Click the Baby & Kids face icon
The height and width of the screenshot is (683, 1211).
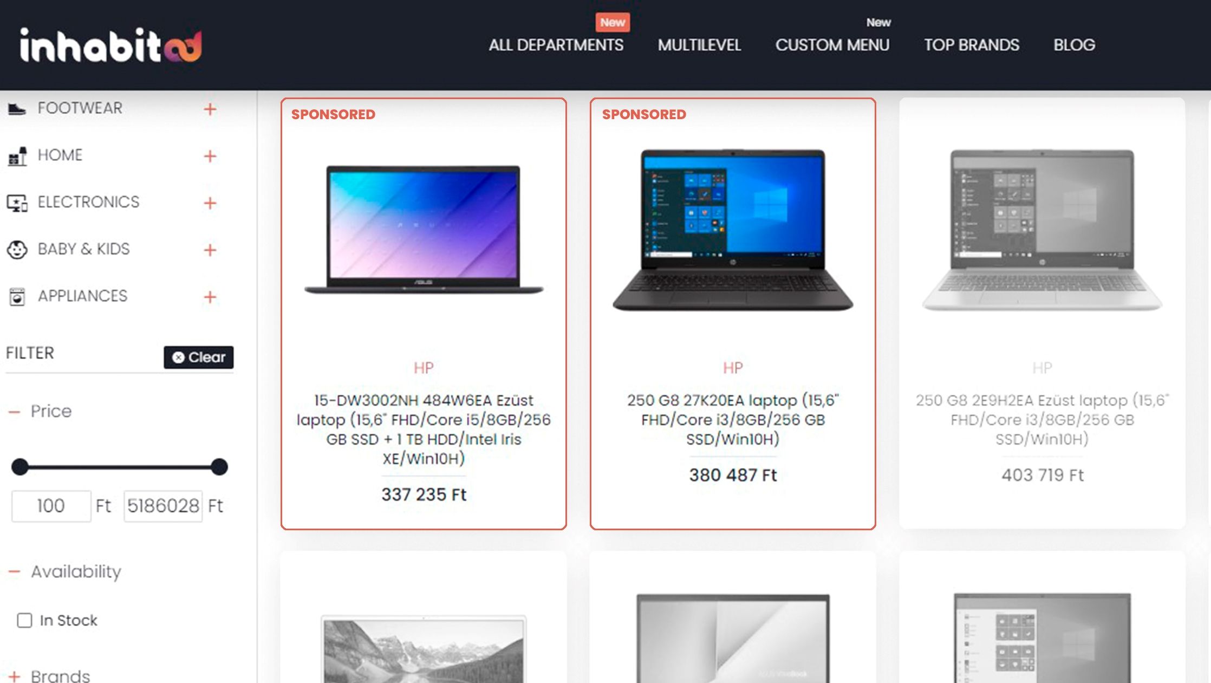pyautogui.click(x=17, y=250)
